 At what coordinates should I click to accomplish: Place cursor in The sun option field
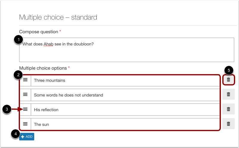125,124
